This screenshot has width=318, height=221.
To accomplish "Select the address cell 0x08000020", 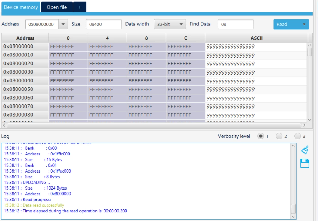I will (x=25, y=64).
